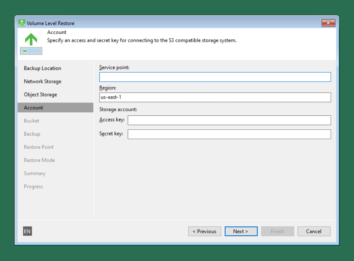The height and width of the screenshot is (261, 354).
Task: Choose the Restore Mode step
Action: point(39,160)
